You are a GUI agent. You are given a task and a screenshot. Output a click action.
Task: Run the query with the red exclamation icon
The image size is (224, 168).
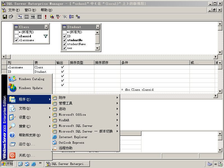coord(46,17)
